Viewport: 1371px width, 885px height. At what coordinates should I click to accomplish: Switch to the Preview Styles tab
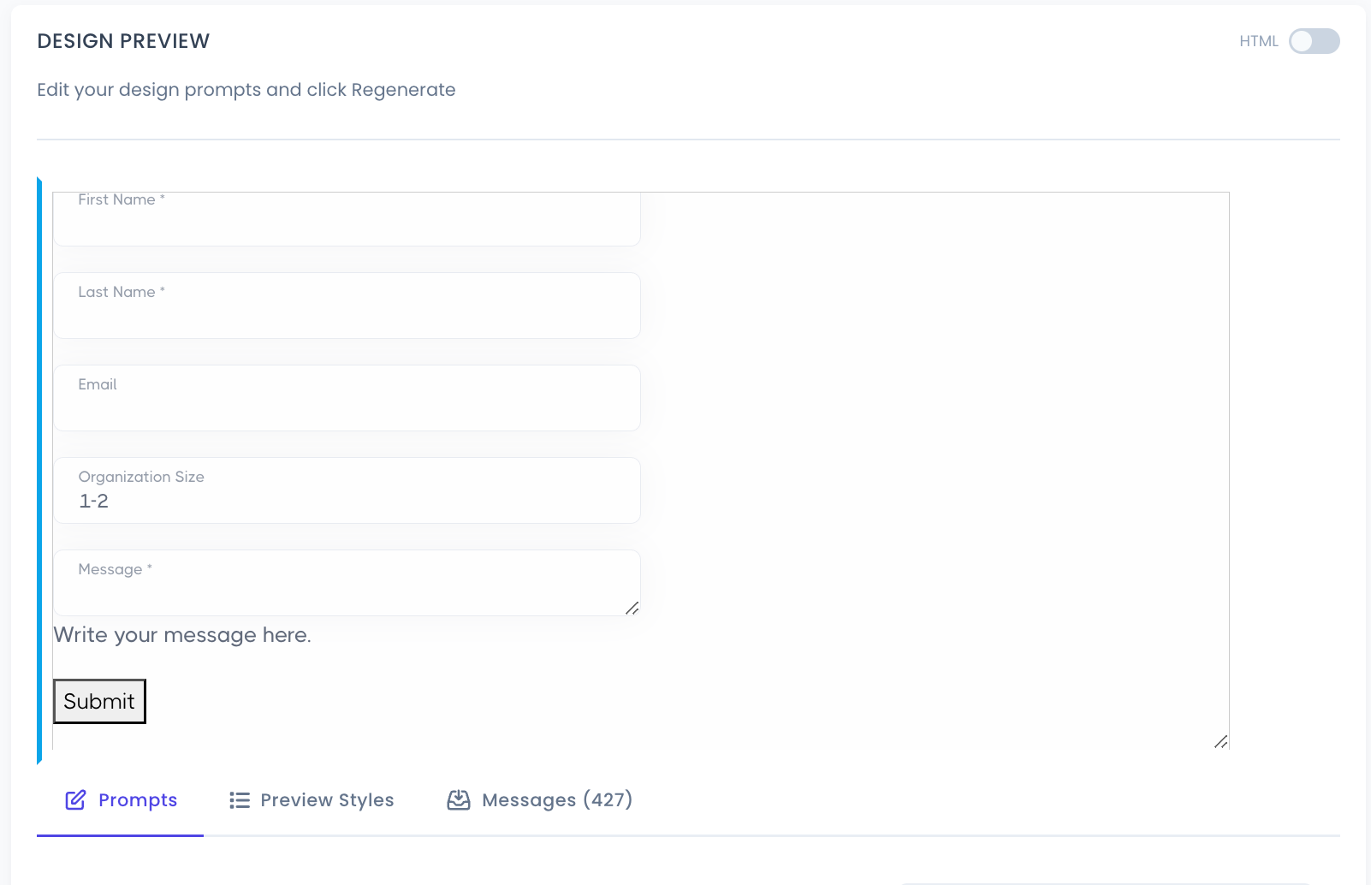click(326, 799)
